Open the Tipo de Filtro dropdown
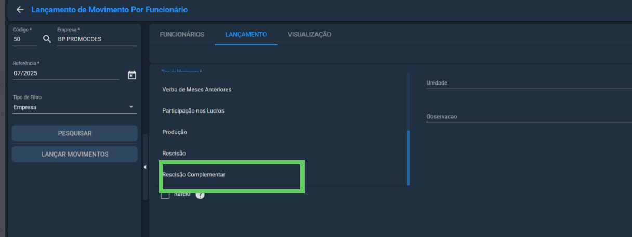The height and width of the screenshot is (237, 632). (75, 107)
